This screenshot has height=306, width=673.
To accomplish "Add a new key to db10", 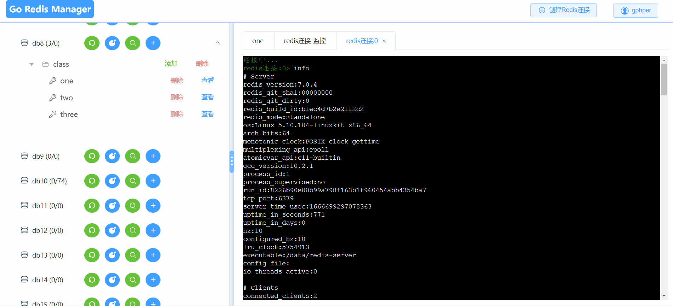I will click(153, 181).
